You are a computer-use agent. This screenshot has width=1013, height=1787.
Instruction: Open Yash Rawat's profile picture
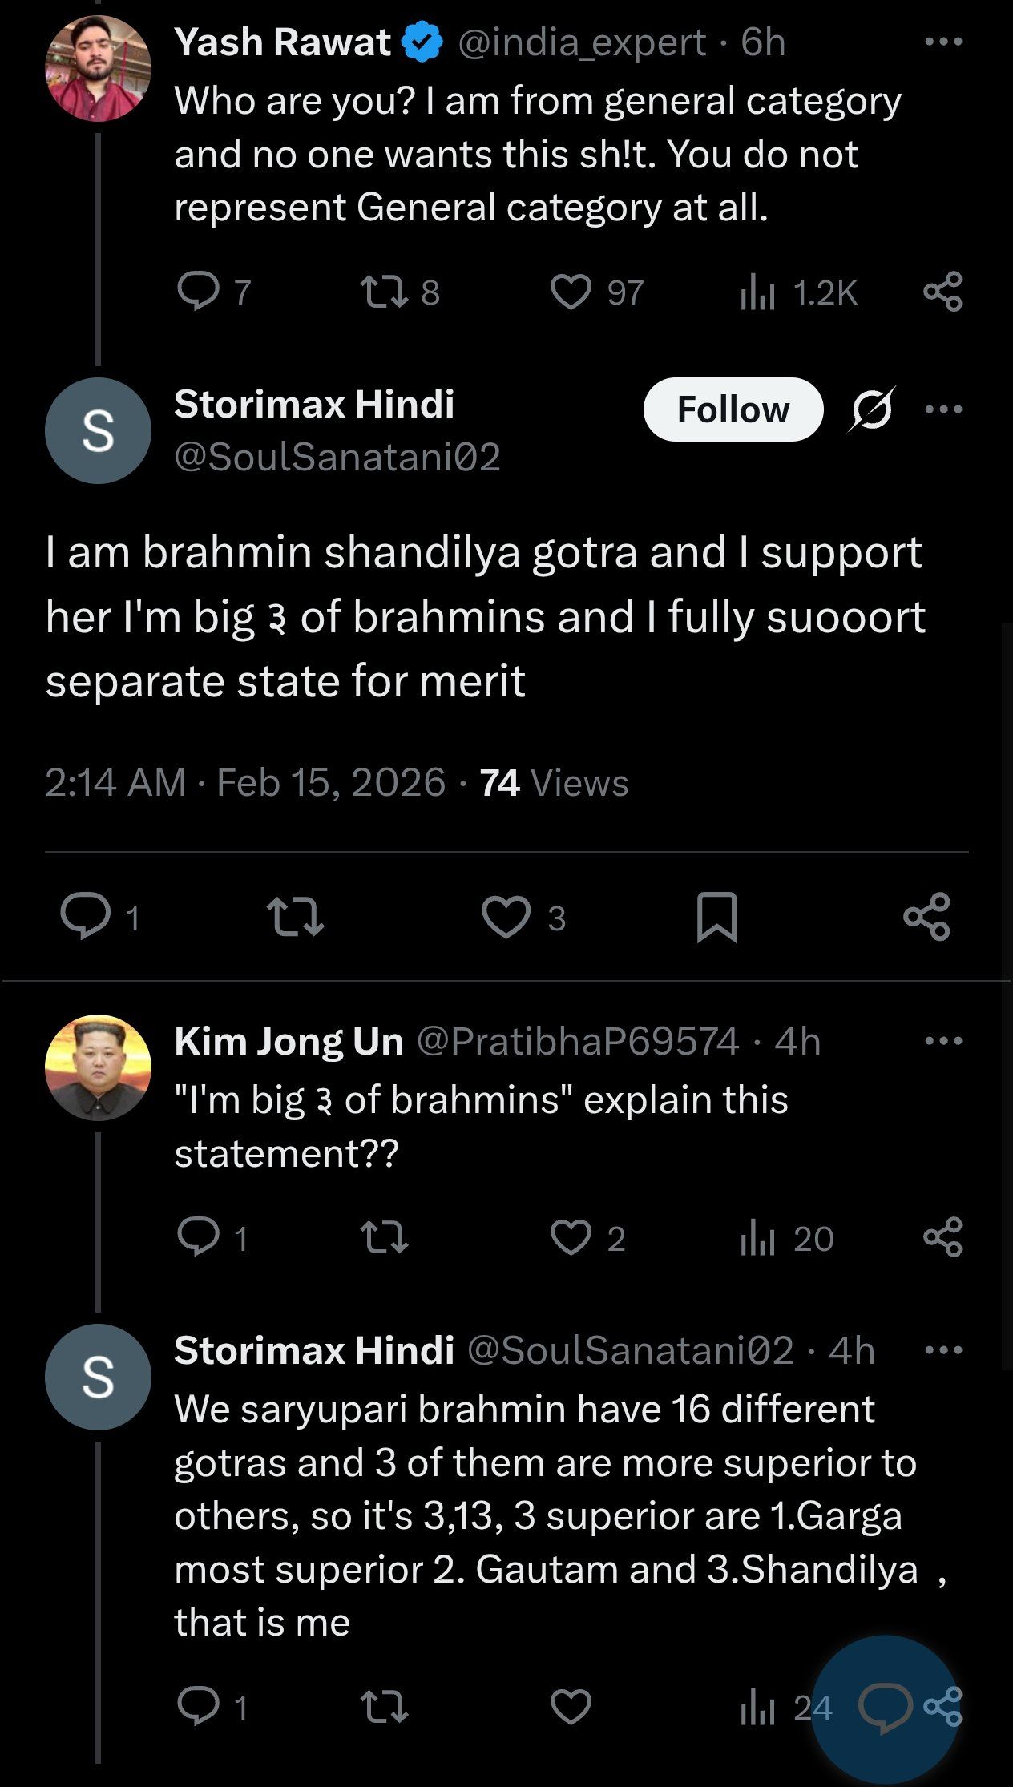click(98, 69)
